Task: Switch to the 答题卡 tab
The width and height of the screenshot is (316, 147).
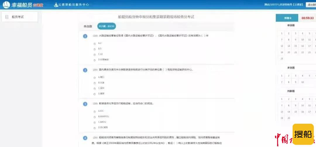Action: (x=287, y=18)
